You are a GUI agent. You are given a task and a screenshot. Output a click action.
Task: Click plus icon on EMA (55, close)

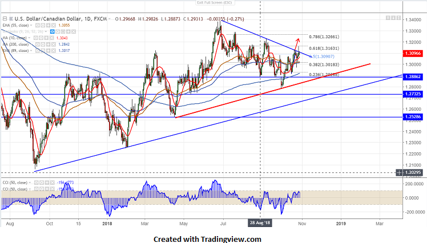click(x=48, y=25)
